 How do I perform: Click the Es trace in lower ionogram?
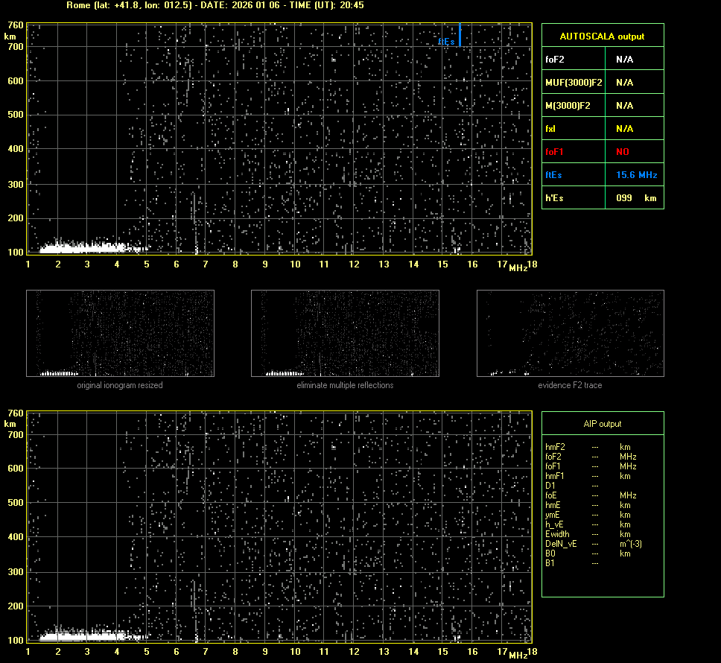coord(82,635)
